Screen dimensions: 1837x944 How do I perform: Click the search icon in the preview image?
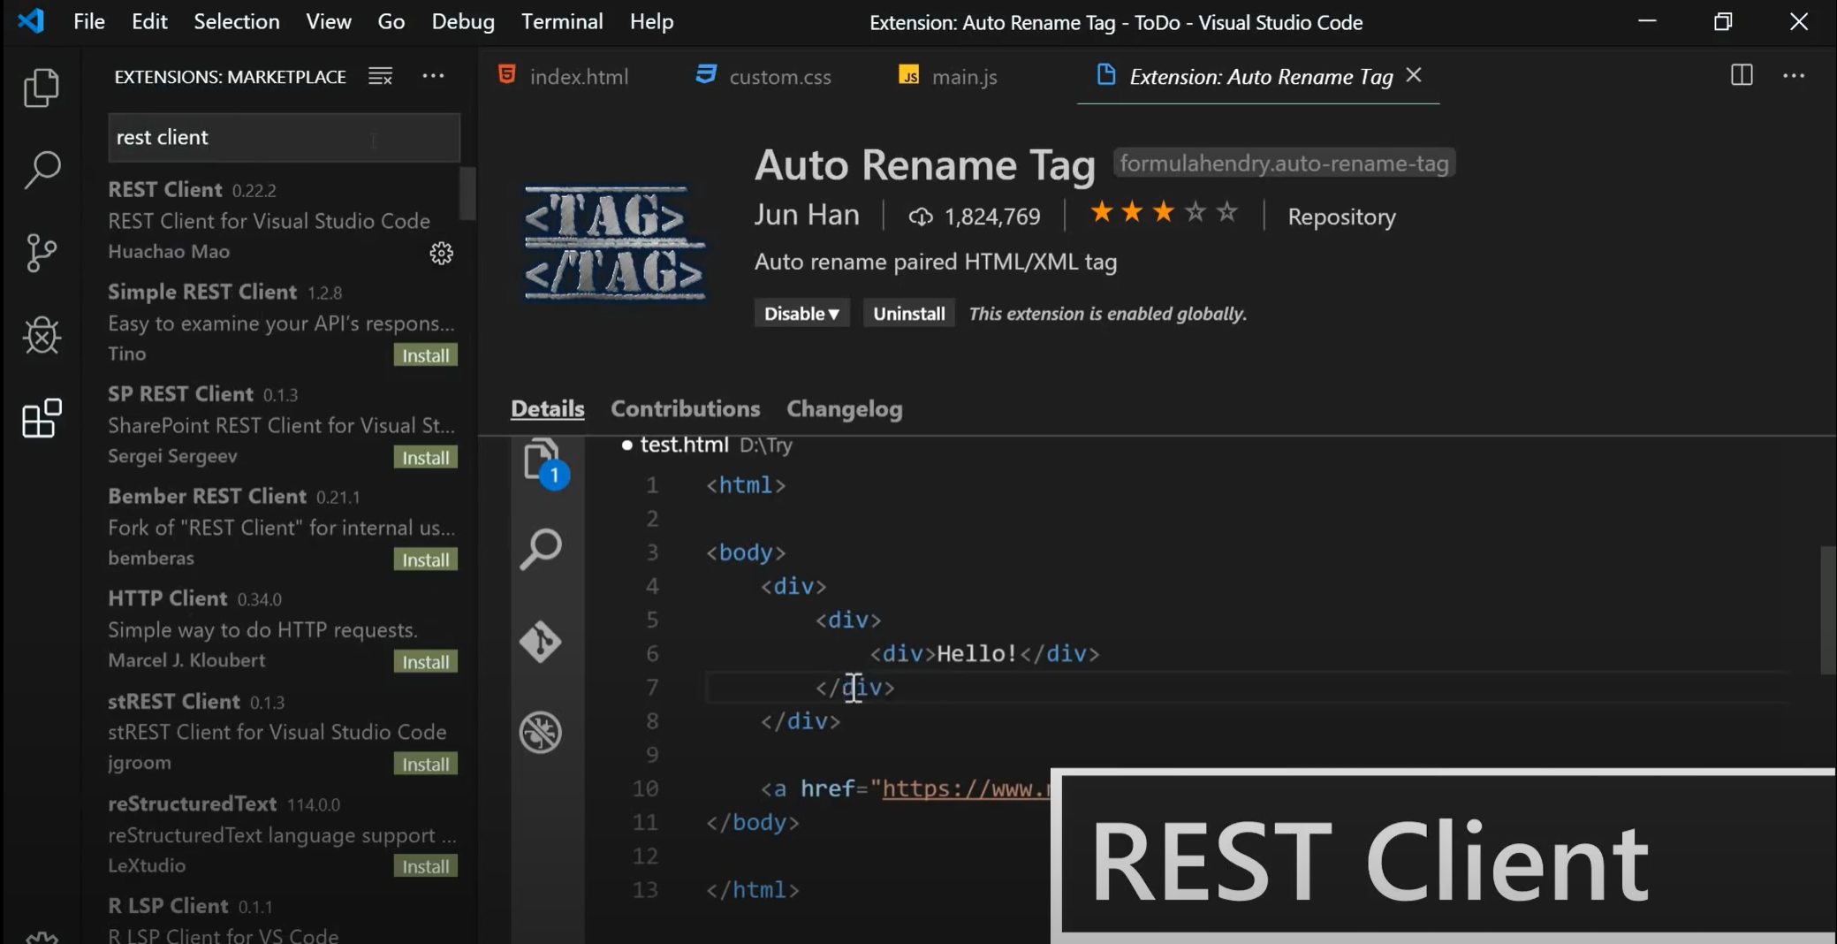(541, 549)
